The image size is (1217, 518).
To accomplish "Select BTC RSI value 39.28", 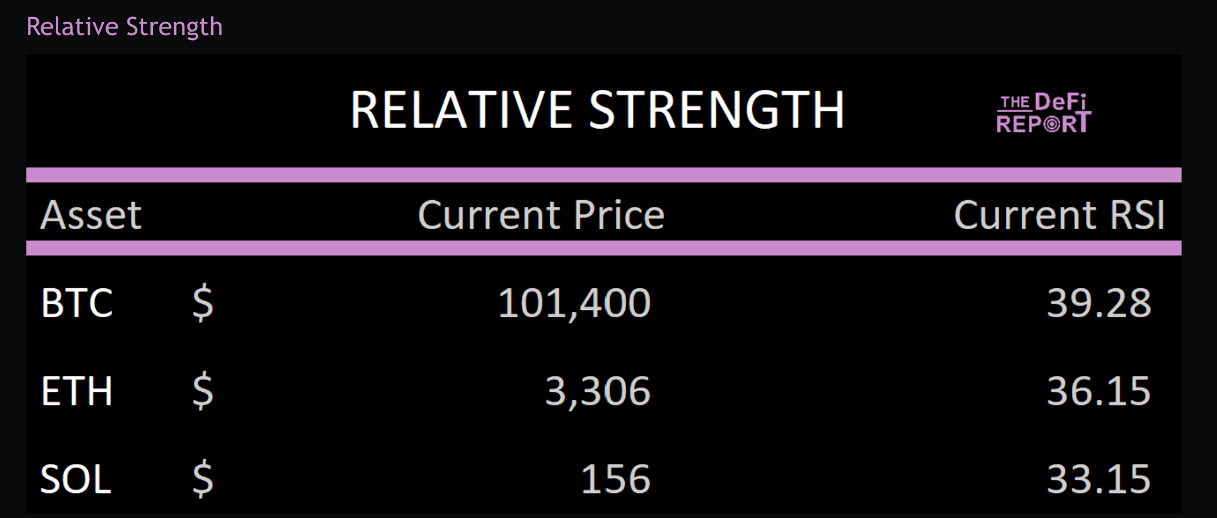I will (1099, 303).
